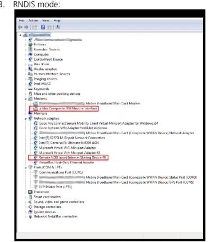
Task: Open the File menu
Action: coord(21,20)
